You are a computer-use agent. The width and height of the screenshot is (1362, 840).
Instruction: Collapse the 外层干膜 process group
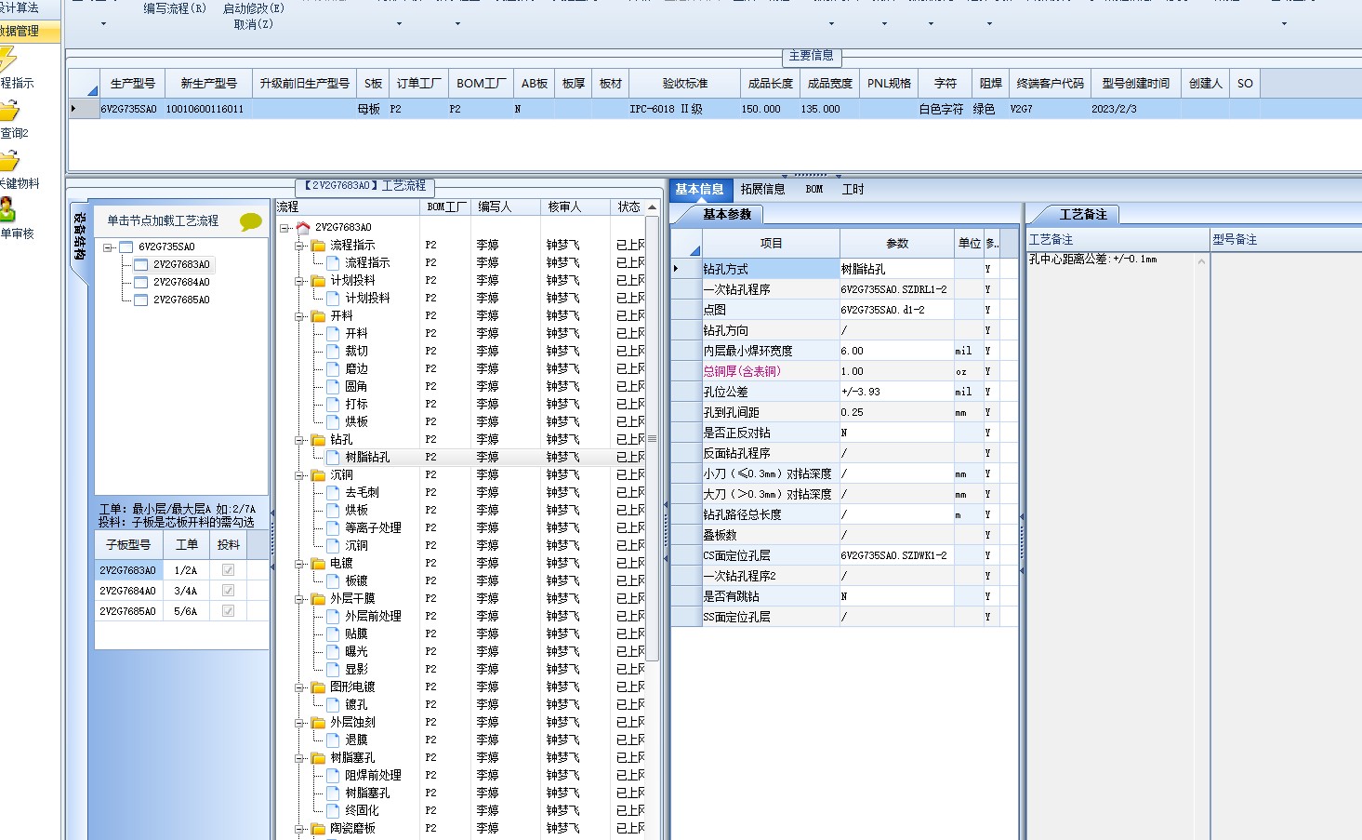[299, 598]
